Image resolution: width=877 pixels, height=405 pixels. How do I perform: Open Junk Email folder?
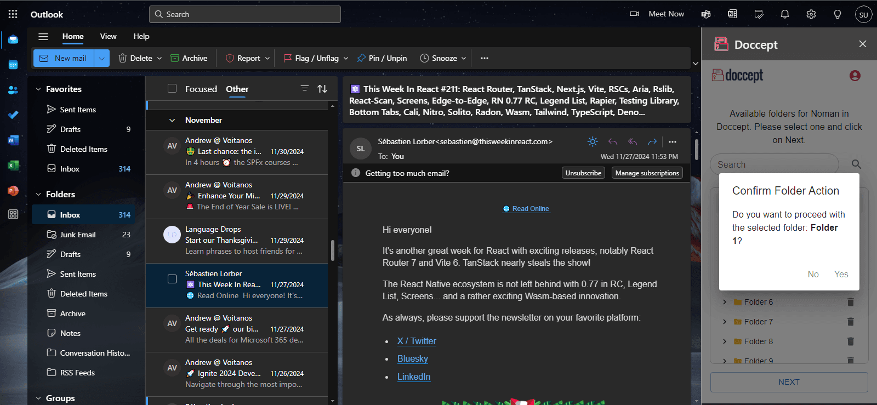coord(83,235)
